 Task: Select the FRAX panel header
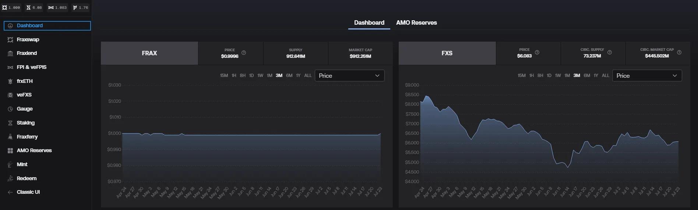(x=149, y=53)
